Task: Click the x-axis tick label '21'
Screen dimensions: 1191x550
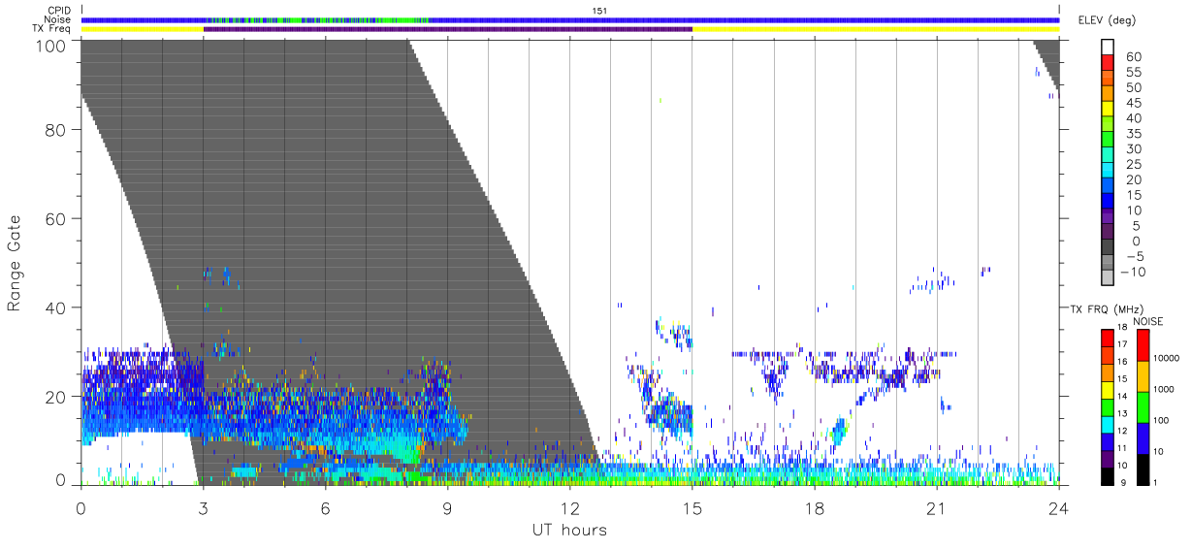Action: coord(936,508)
